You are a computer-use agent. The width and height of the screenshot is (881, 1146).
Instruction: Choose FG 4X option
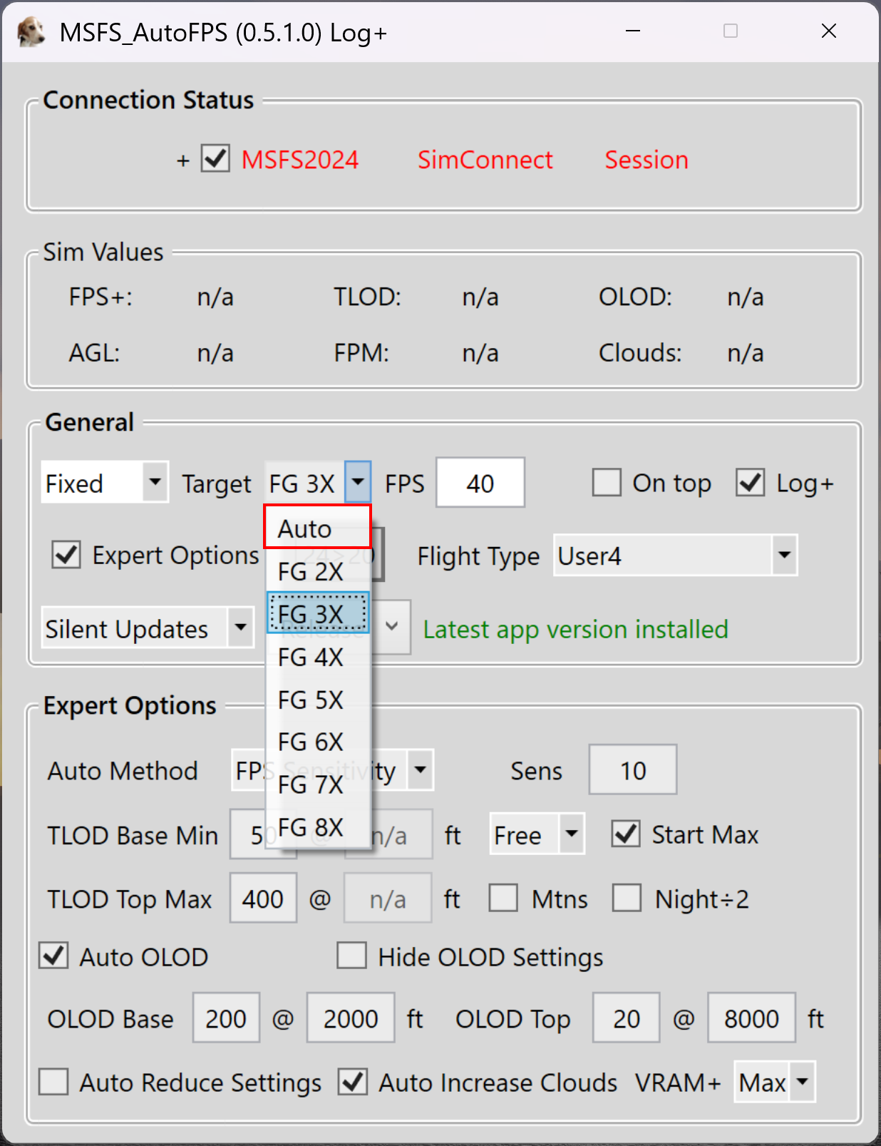[x=318, y=656]
